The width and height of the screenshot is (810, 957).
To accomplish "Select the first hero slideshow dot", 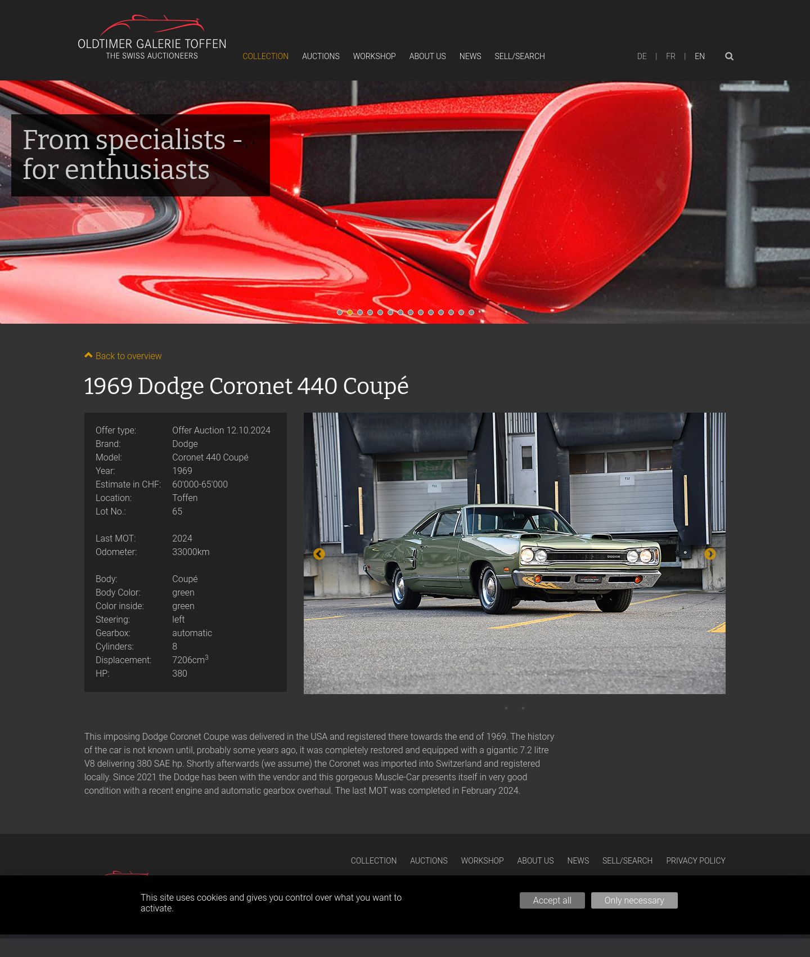I will (x=340, y=312).
